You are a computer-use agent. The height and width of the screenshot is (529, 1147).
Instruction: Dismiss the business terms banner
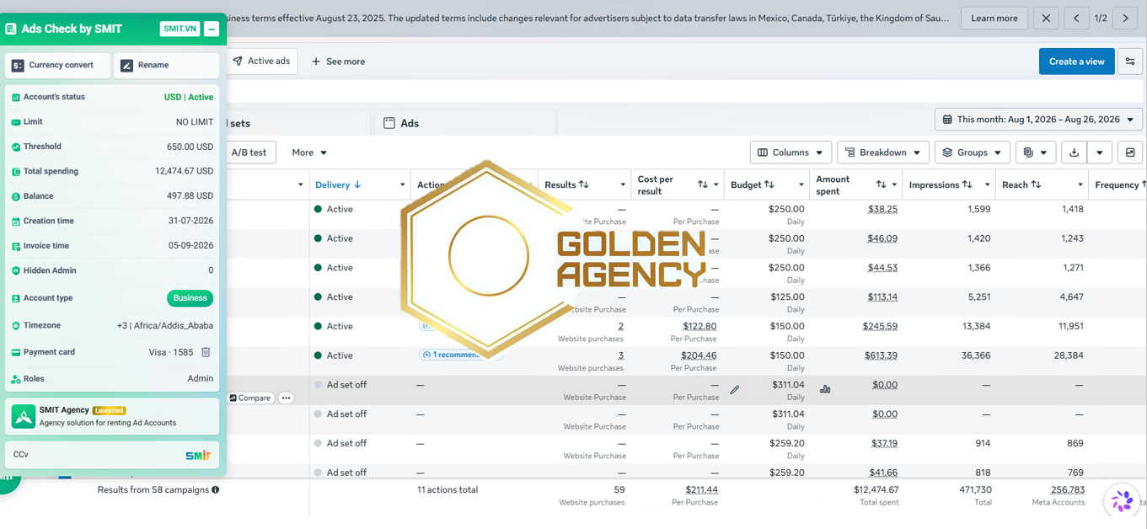point(1046,18)
